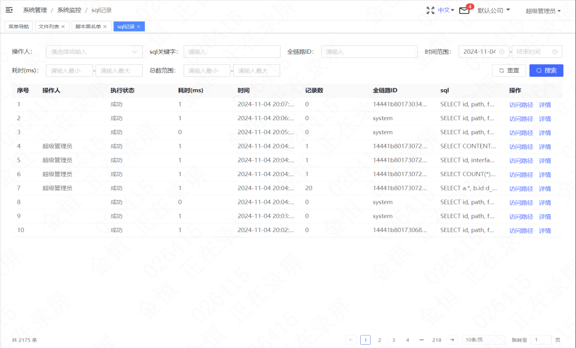Screen dimensions: 576x348
Task: Select the sql记录 tab
Action: 126,27
